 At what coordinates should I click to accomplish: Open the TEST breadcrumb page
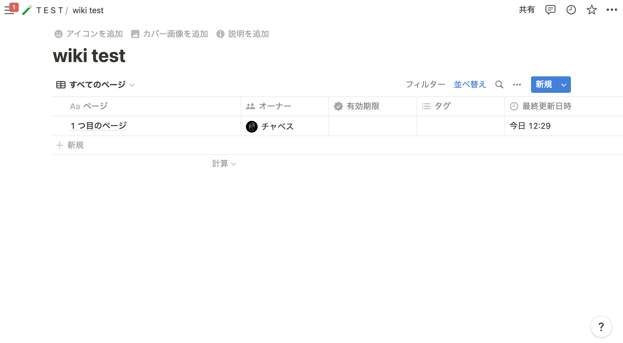click(x=49, y=10)
